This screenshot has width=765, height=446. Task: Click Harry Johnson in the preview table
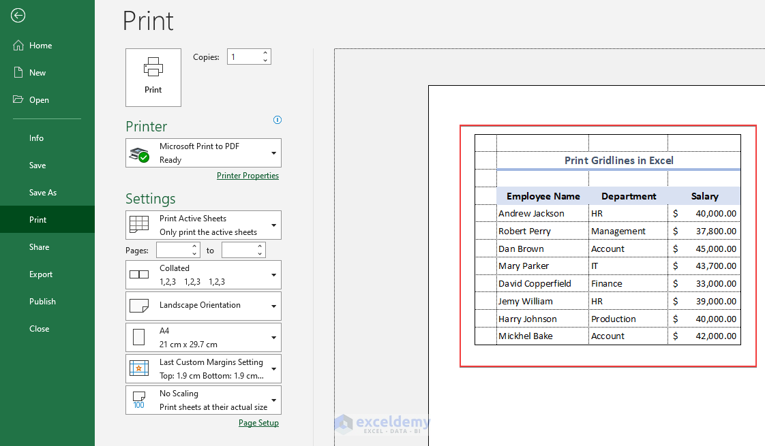(x=528, y=319)
